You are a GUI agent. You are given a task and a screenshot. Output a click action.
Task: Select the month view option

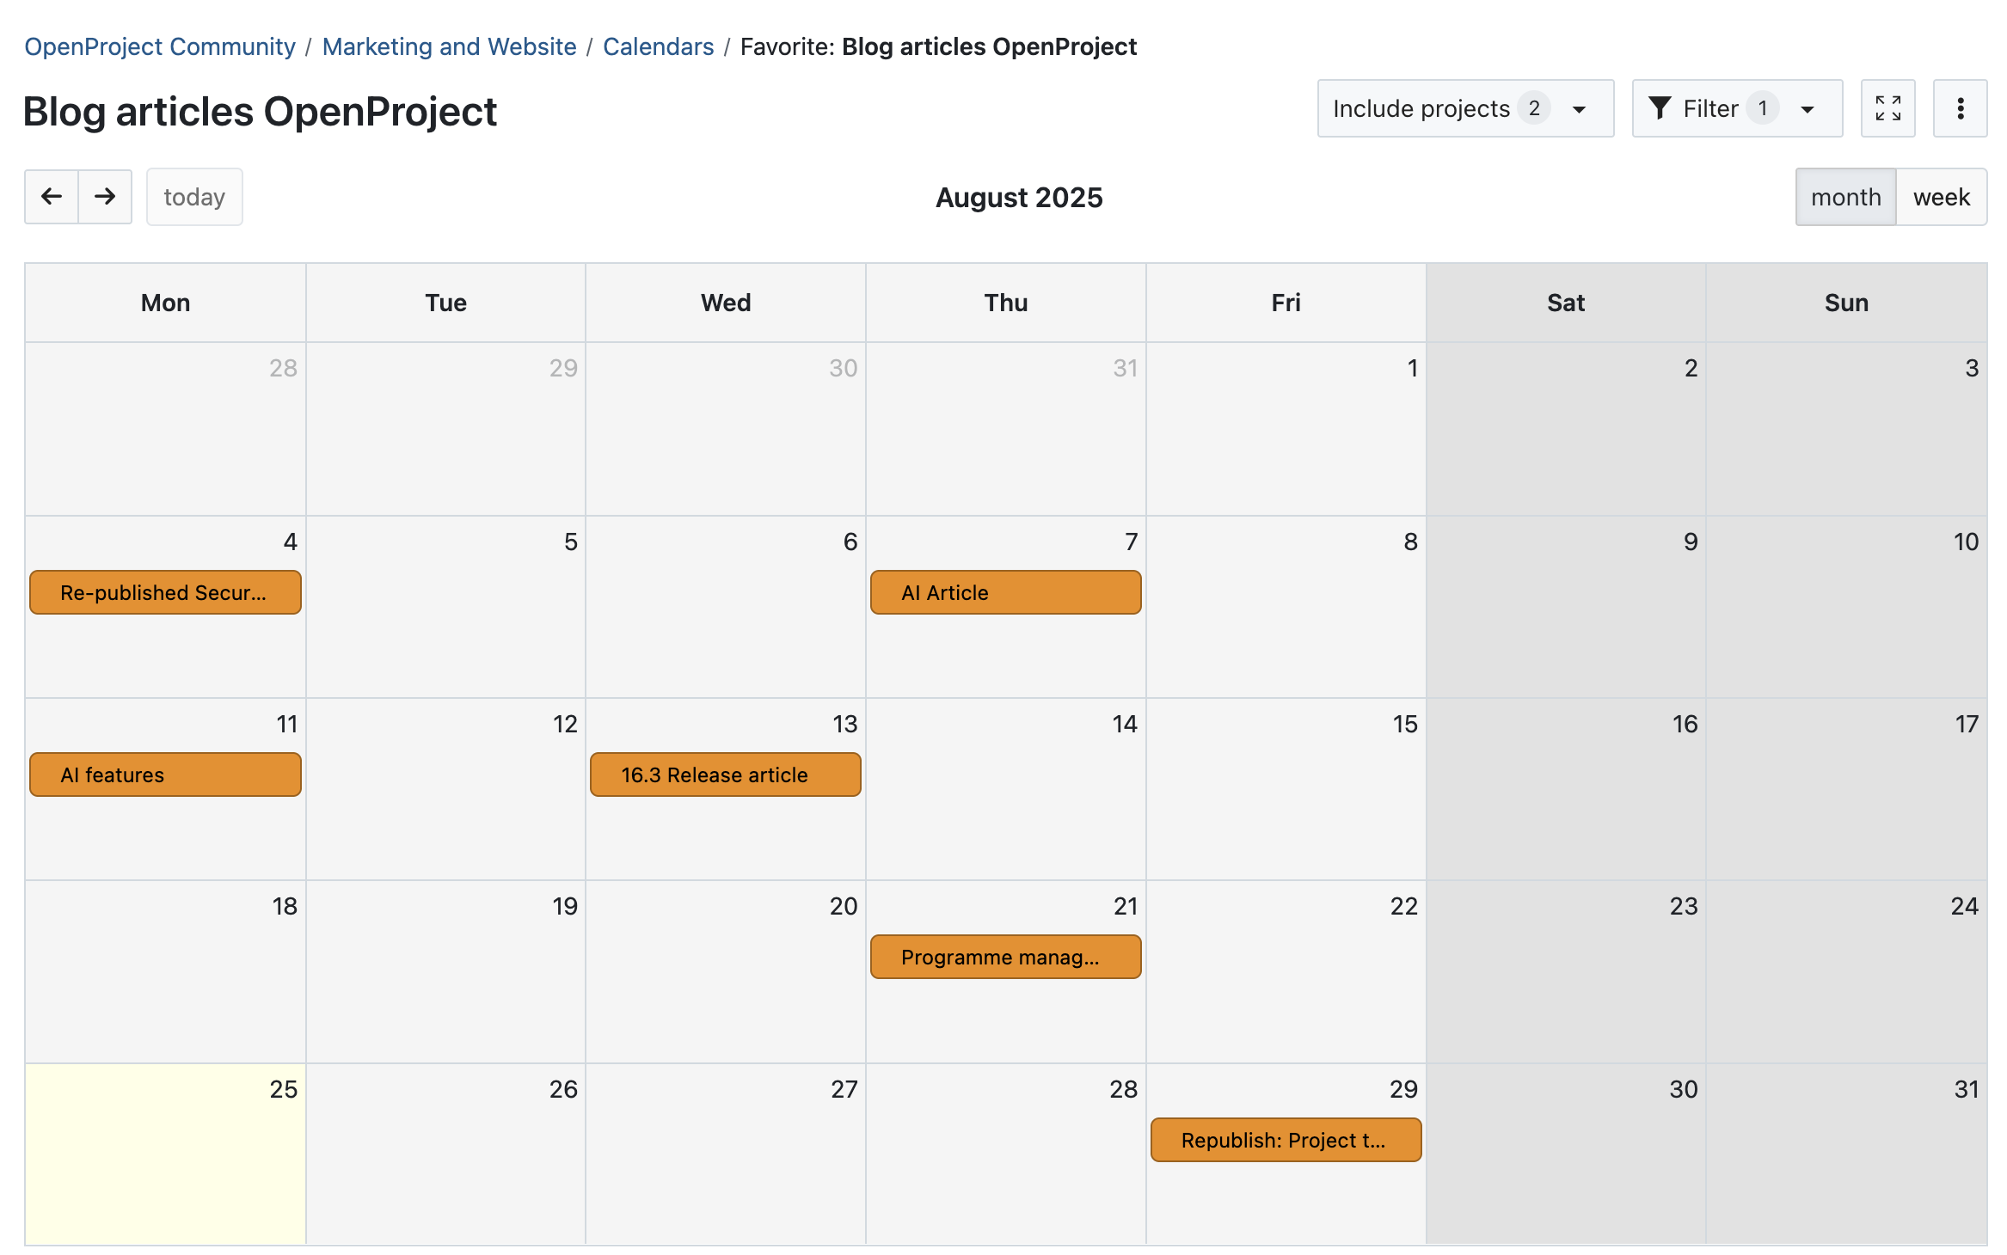[x=1845, y=196]
